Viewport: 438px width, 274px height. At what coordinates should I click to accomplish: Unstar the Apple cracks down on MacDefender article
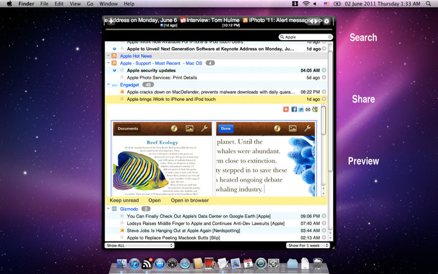(122, 92)
